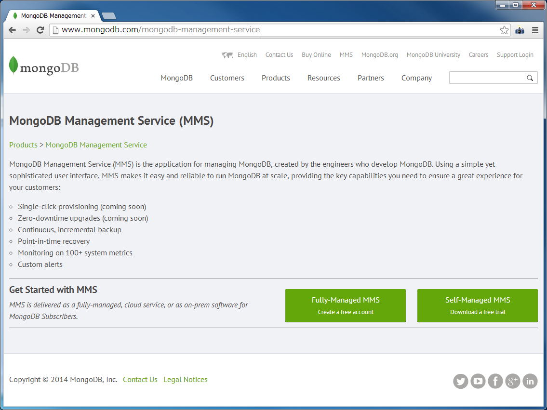Click Fully-Managed MMS create free account button
Viewport: 547px width, 410px height.
click(345, 305)
